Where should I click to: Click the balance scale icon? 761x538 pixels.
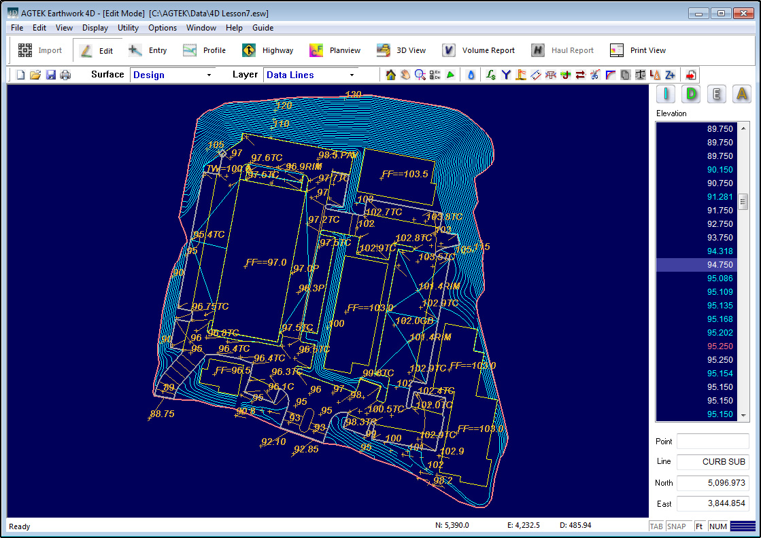pyautogui.click(x=640, y=75)
